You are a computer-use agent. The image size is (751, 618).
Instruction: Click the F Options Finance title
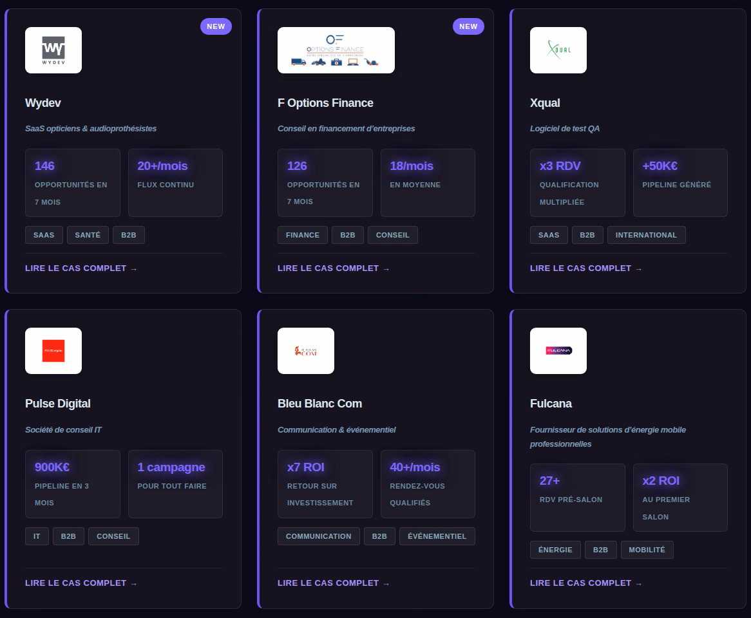tap(325, 103)
